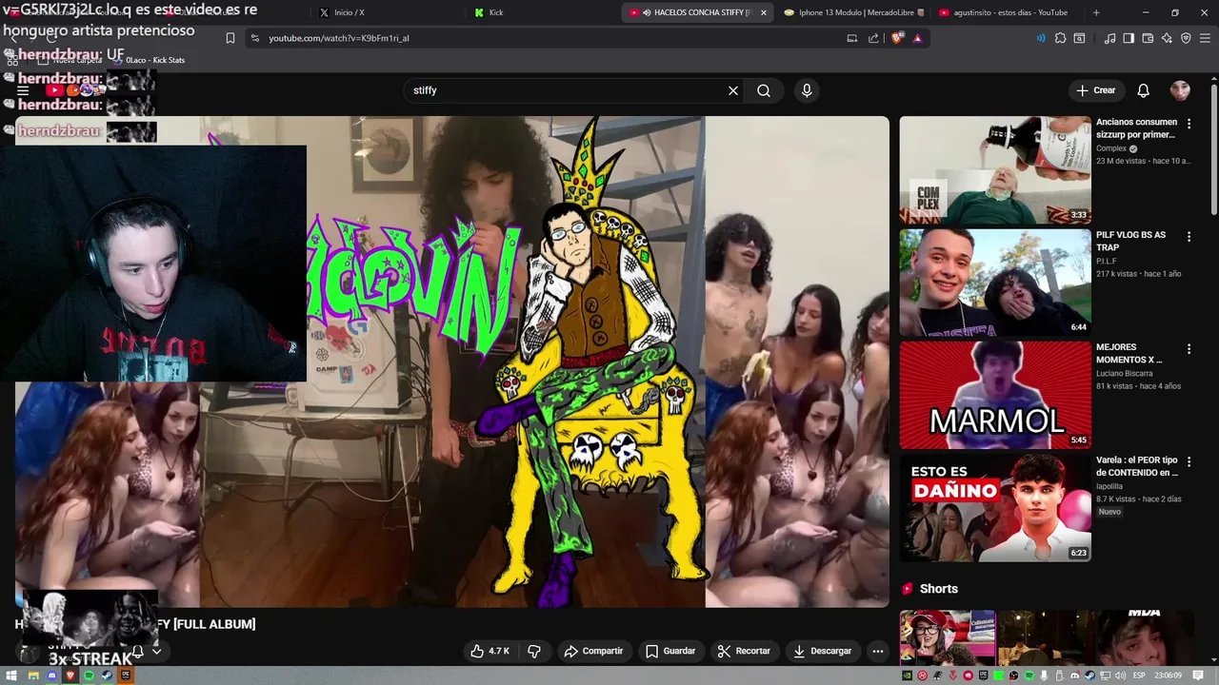This screenshot has width=1219, height=685.
Task: Expand subscription notification chevron
Action: coord(156,652)
